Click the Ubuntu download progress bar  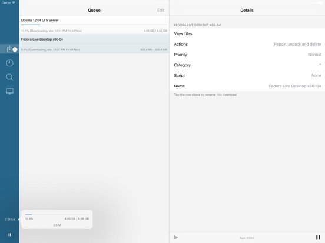[x=94, y=25]
